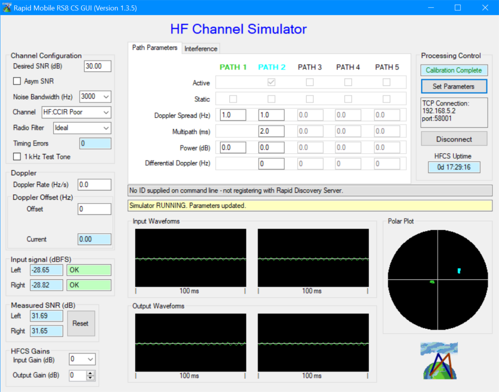Tick the PATH 5 Active checkbox
The height and width of the screenshot is (392, 499).
(x=386, y=82)
